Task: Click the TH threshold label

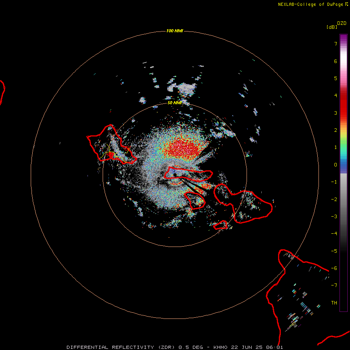Action: (334, 303)
